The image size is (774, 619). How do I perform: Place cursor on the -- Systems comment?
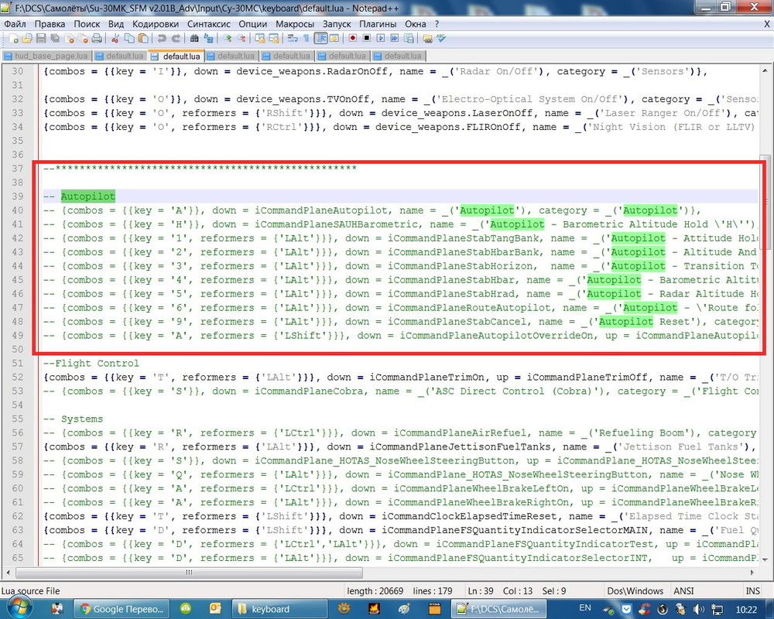(x=73, y=419)
